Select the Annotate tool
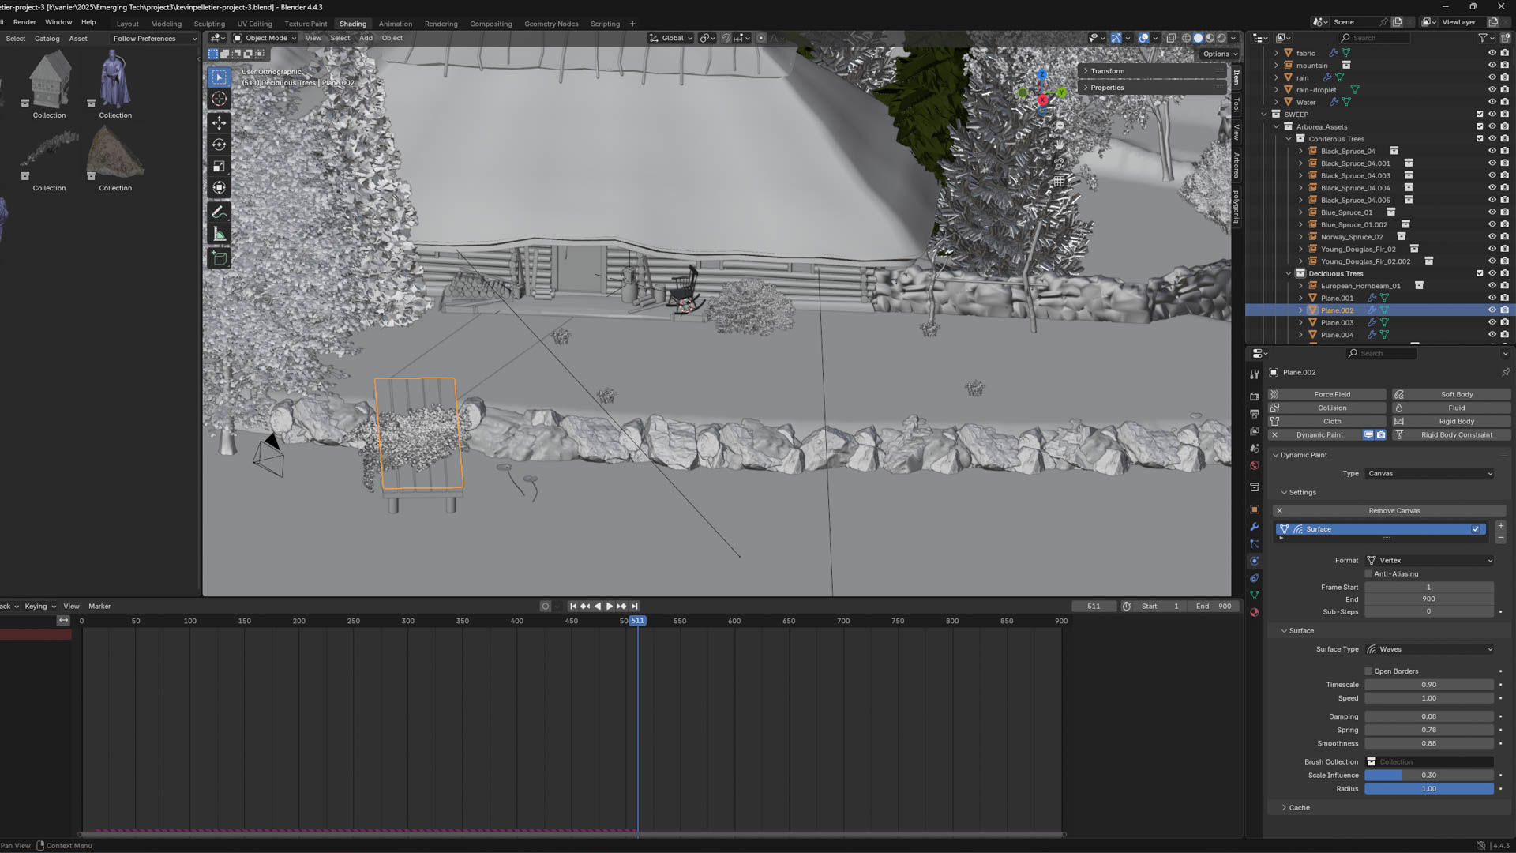Viewport: 1516px width, 853px height. point(220,212)
